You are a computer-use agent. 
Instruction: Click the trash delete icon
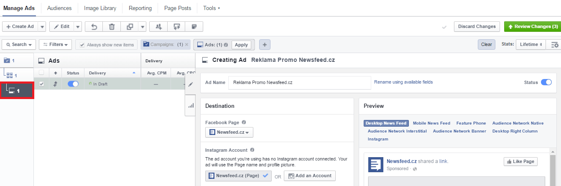pyautogui.click(x=112, y=26)
